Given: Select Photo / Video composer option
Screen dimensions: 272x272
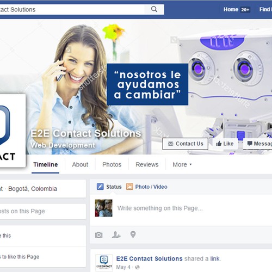Looking at the screenshot, I should (x=147, y=187).
